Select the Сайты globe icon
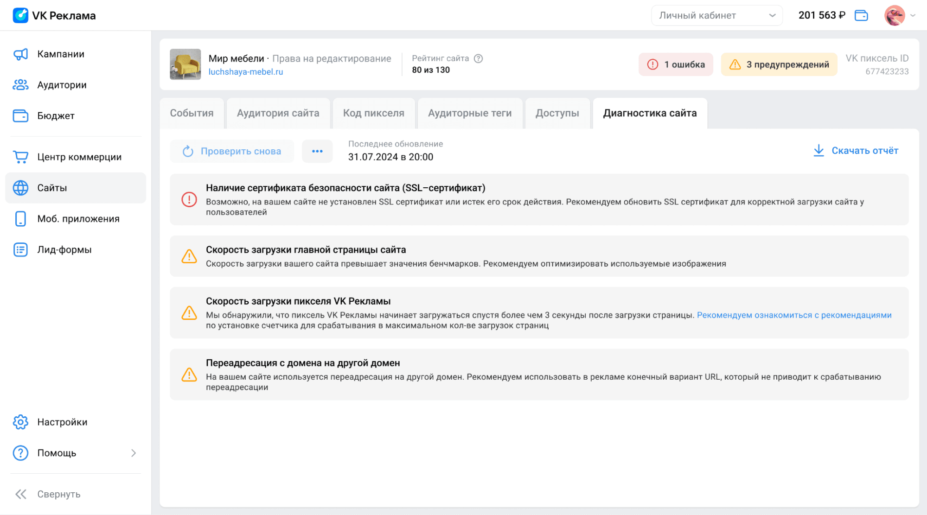 [20, 188]
